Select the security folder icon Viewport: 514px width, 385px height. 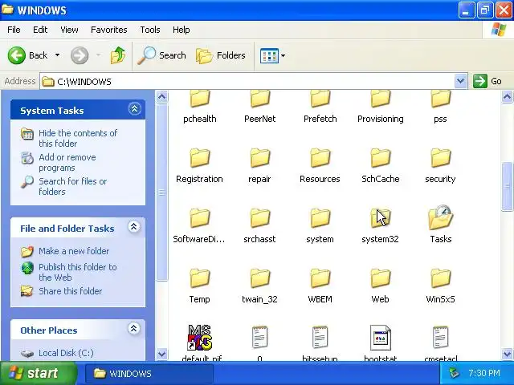tap(441, 158)
